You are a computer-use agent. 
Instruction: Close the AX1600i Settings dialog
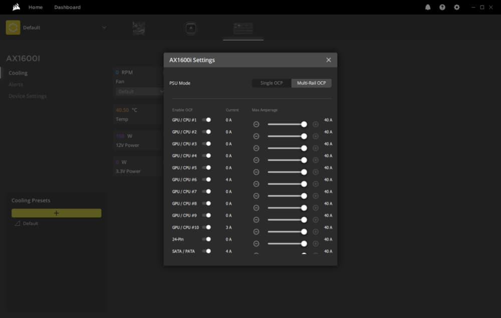(x=329, y=60)
